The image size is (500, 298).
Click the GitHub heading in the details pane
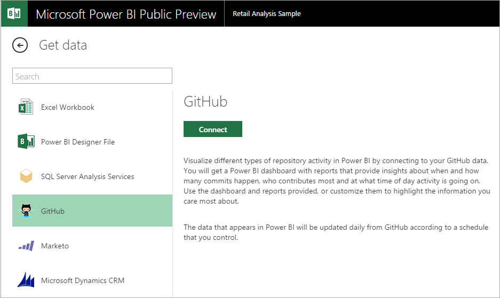(205, 102)
